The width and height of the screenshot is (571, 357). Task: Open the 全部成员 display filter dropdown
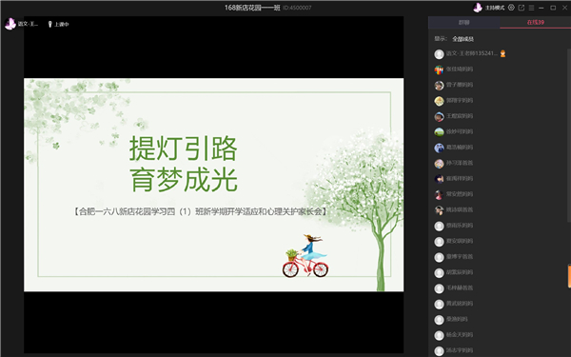(x=463, y=39)
